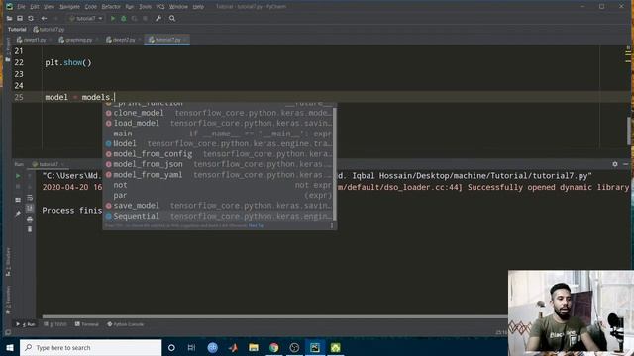Rerun tutorial7 from Run panel play icon

click(18, 176)
